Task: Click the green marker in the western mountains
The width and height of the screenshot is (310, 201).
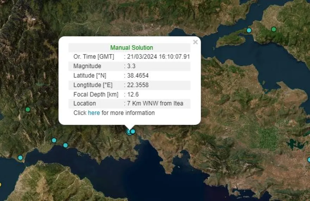Action: pyautogui.click(x=28, y=110)
